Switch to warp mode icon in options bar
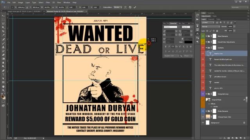This screenshot has width=250, height=140. (125, 7)
